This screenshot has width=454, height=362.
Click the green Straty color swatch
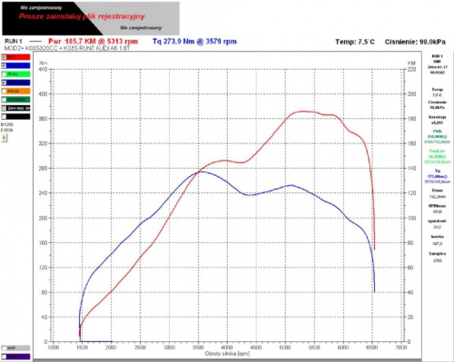[x=18, y=74]
